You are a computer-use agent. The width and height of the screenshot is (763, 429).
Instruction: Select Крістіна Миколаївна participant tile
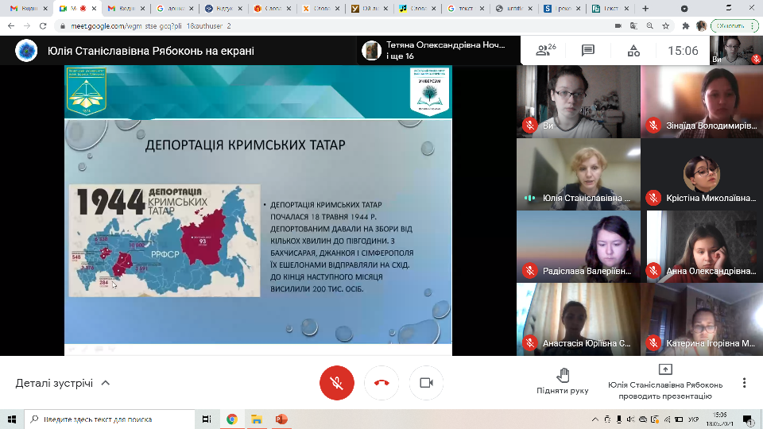pyautogui.click(x=702, y=174)
